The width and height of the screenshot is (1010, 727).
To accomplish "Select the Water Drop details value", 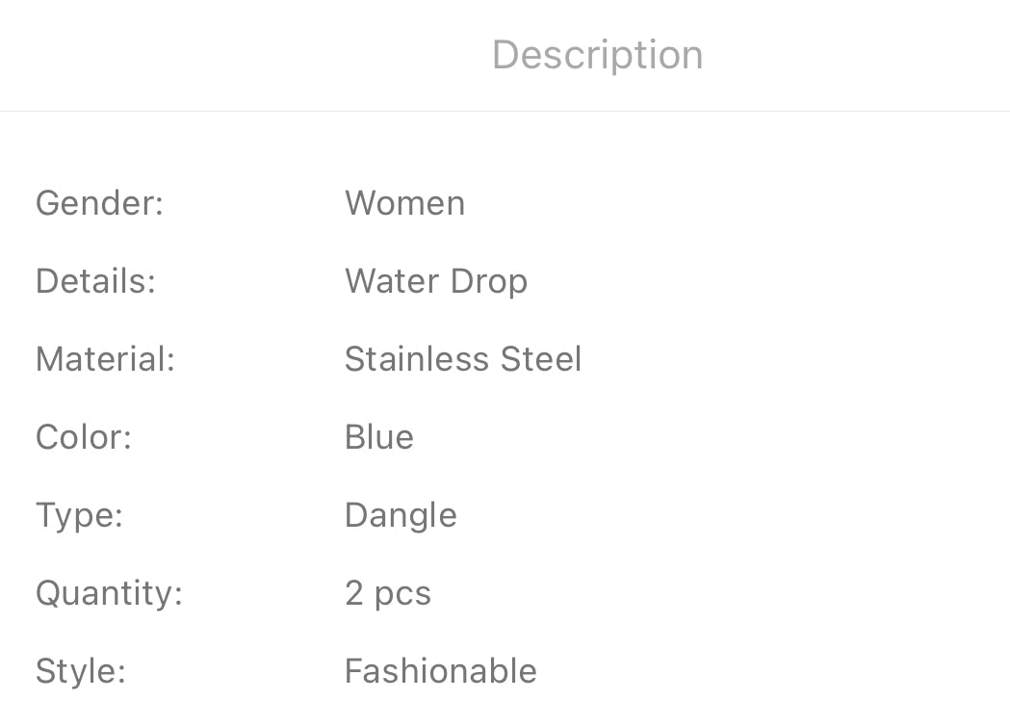I will (435, 281).
